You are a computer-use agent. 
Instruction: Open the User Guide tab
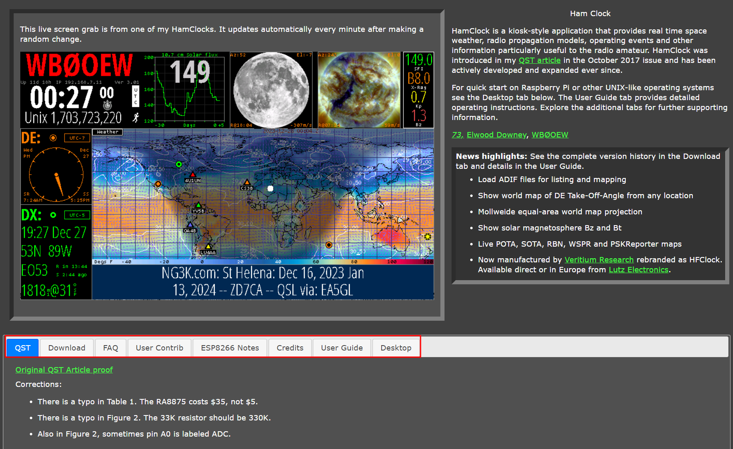point(342,348)
